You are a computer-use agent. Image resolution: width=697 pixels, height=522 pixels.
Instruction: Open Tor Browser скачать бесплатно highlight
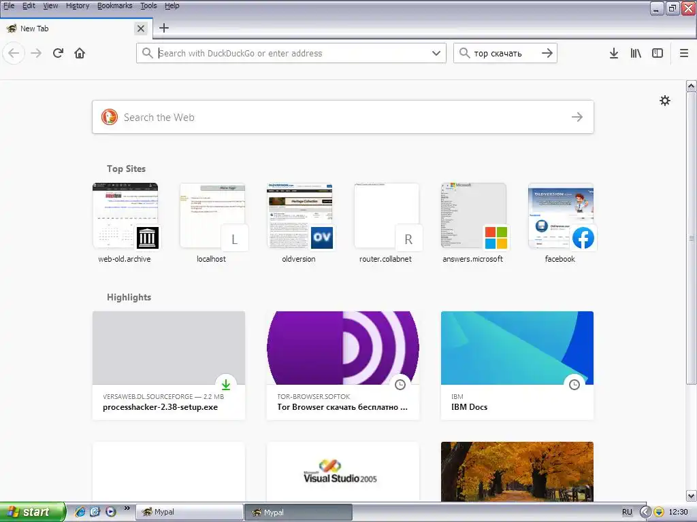click(x=343, y=365)
